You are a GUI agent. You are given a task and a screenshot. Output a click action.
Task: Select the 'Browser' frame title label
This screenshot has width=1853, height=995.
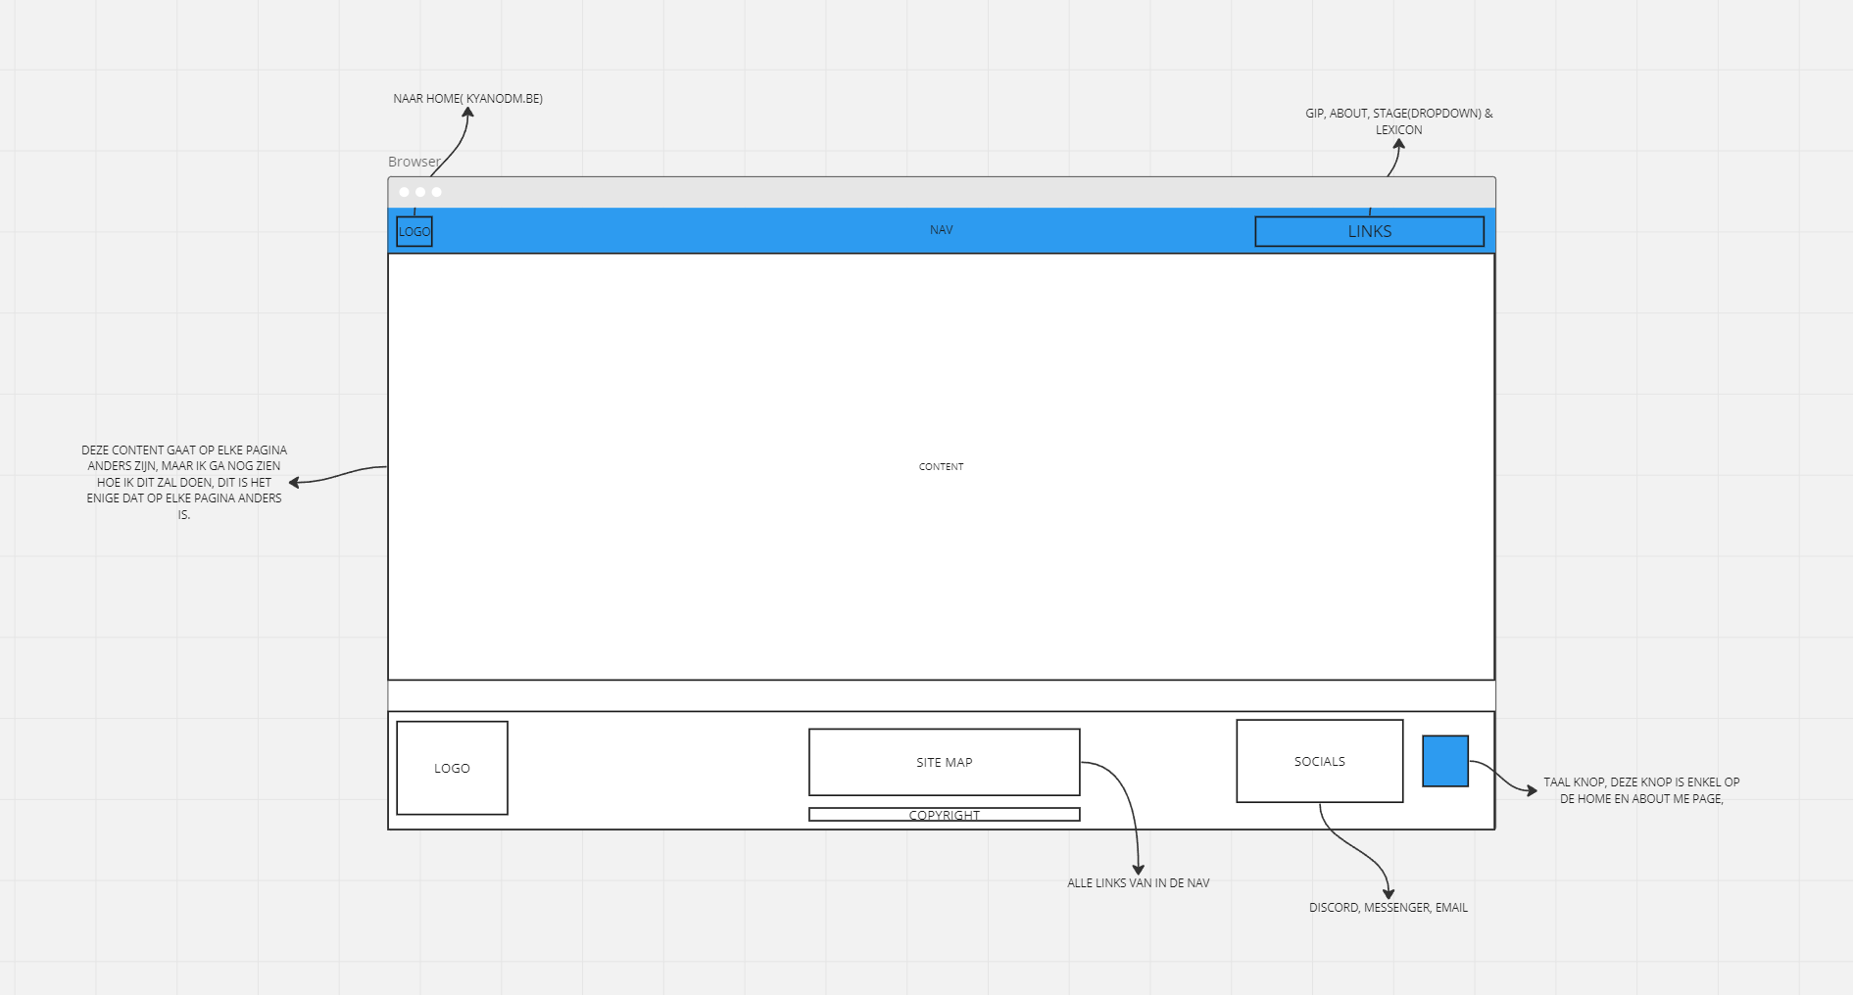point(414,162)
